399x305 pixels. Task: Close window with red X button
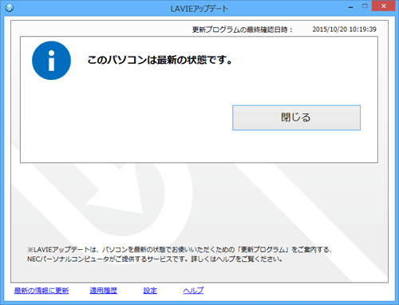383,6
